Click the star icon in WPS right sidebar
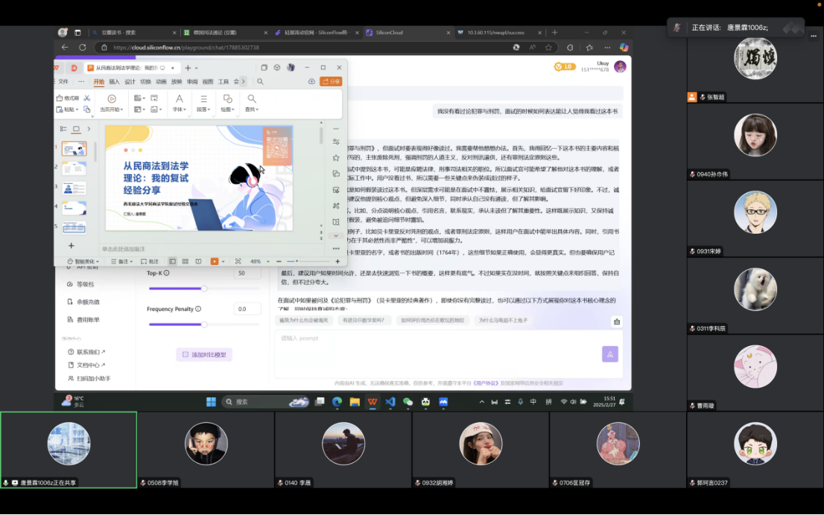 pyautogui.click(x=336, y=158)
